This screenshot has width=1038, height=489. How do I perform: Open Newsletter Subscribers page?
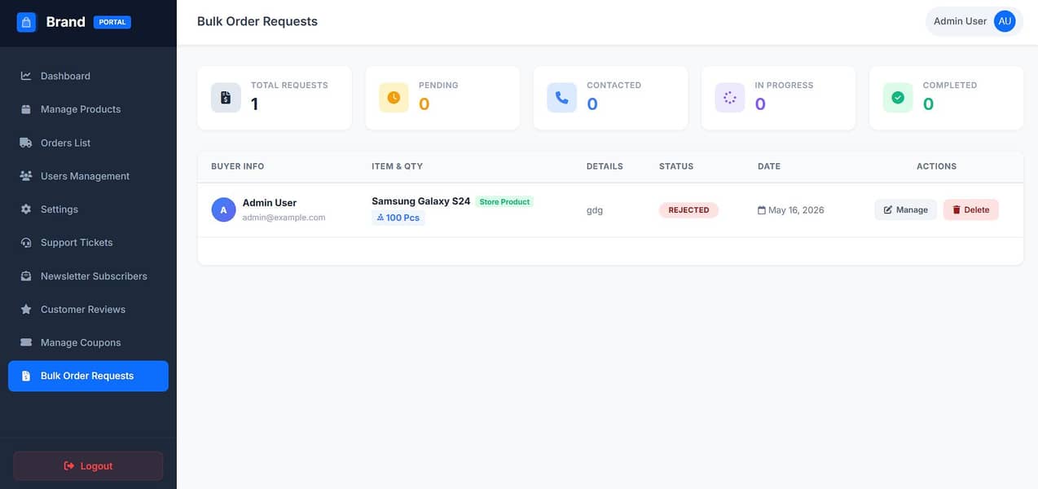(88, 276)
